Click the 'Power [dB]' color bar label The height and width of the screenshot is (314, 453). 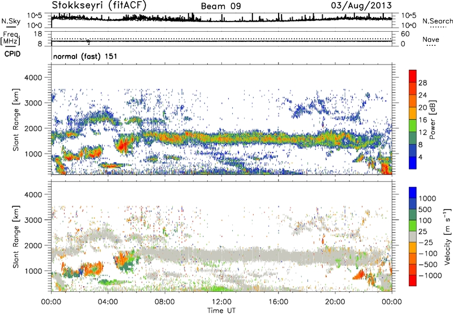432,120
